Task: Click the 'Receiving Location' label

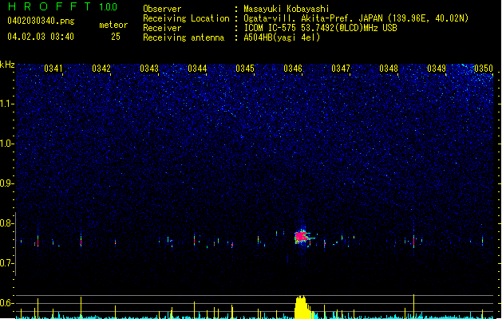Action: [x=186, y=18]
